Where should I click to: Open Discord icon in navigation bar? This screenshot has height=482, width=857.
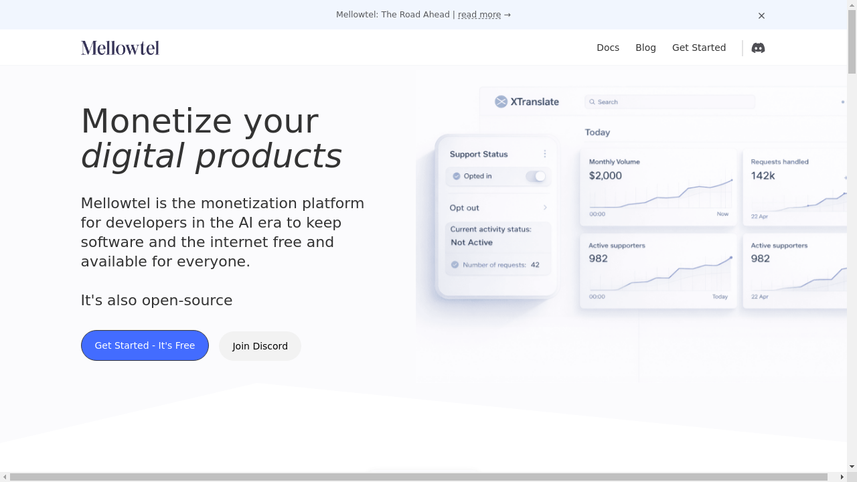tap(758, 48)
